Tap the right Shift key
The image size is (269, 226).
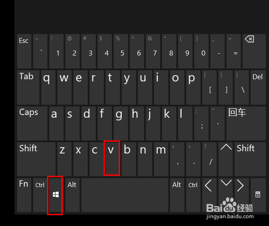click(250, 159)
